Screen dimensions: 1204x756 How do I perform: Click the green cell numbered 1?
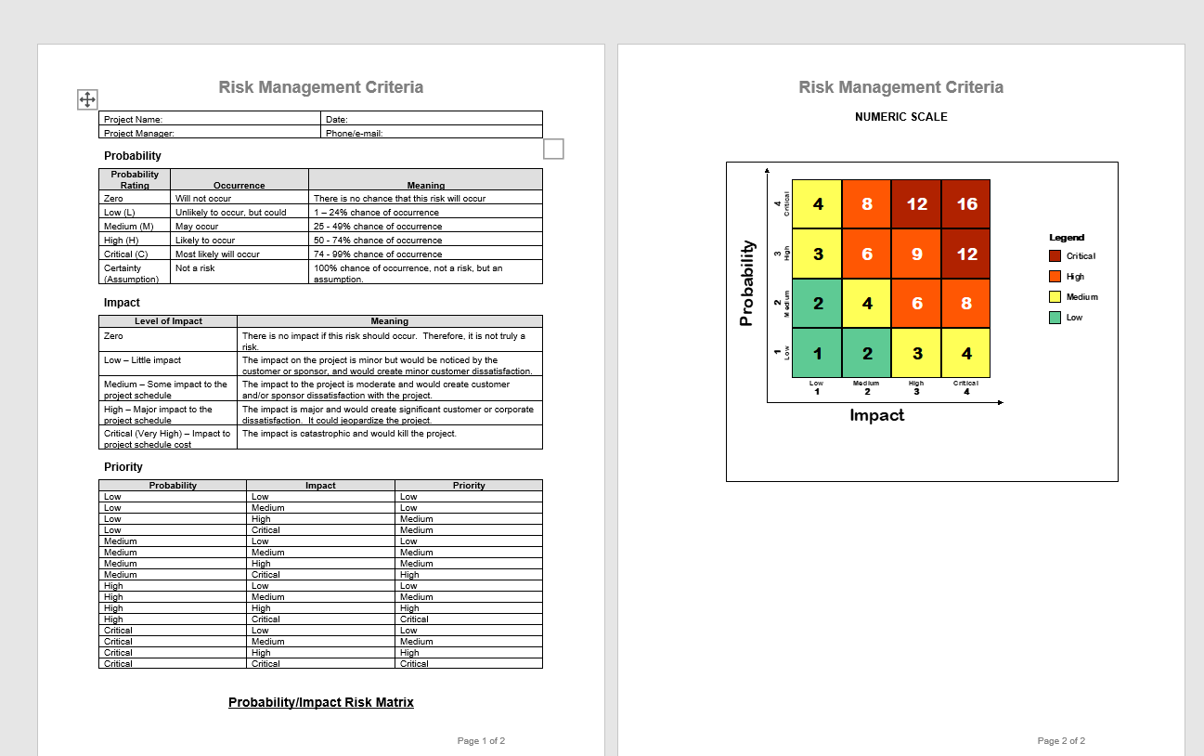(x=816, y=353)
